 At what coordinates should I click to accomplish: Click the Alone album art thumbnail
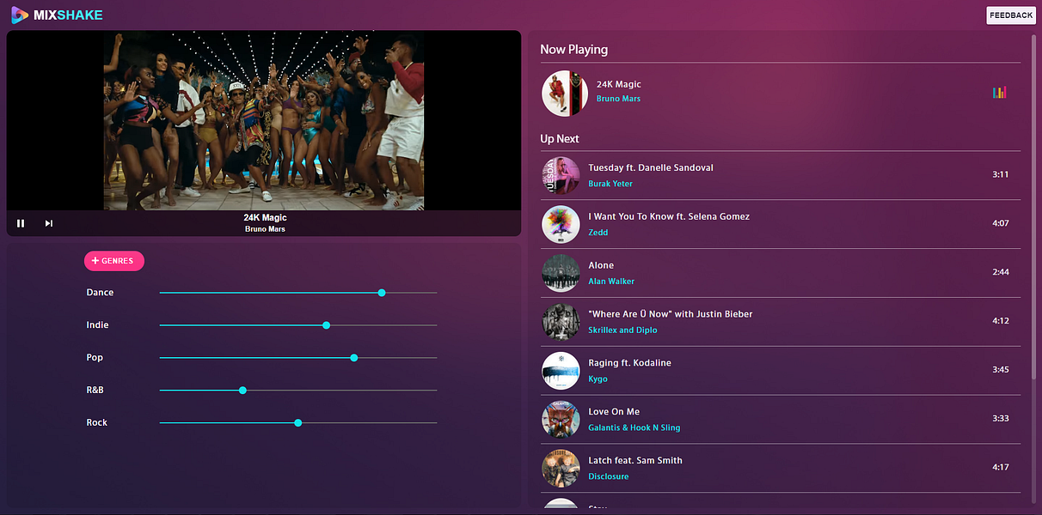(x=561, y=273)
